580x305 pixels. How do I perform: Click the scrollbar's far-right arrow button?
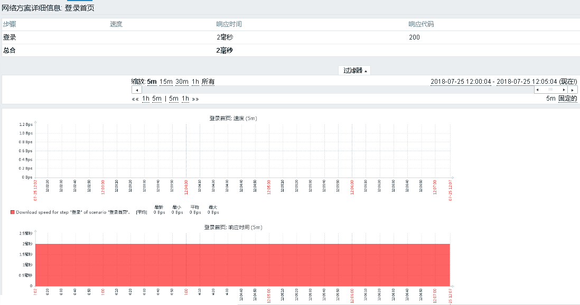click(573, 90)
